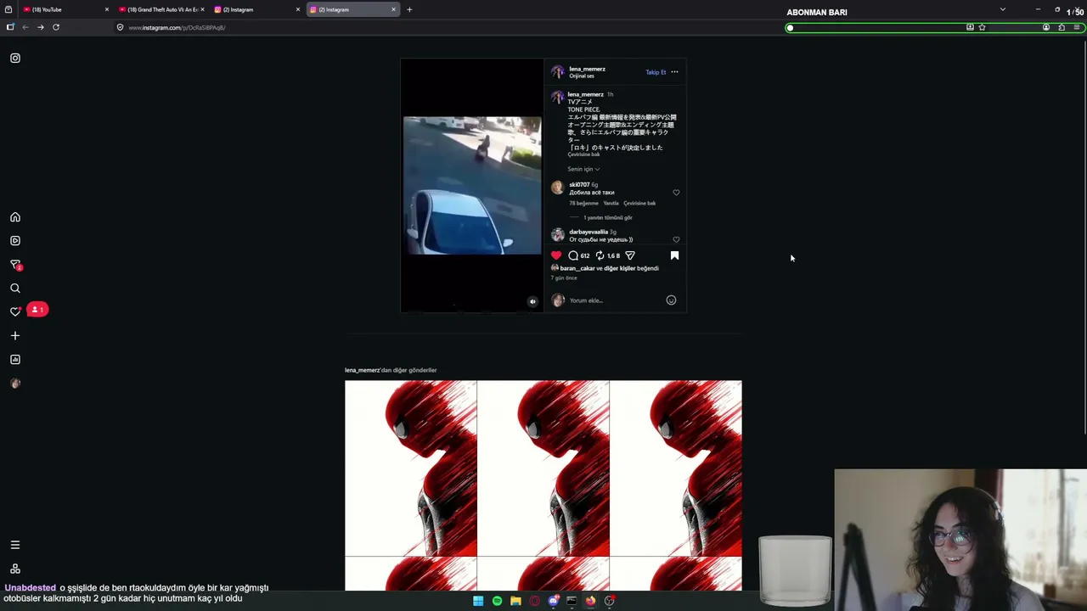Image resolution: width=1087 pixels, height=611 pixels.
Task: Open baran__cakar's profile from likes line
Action: 579,268
